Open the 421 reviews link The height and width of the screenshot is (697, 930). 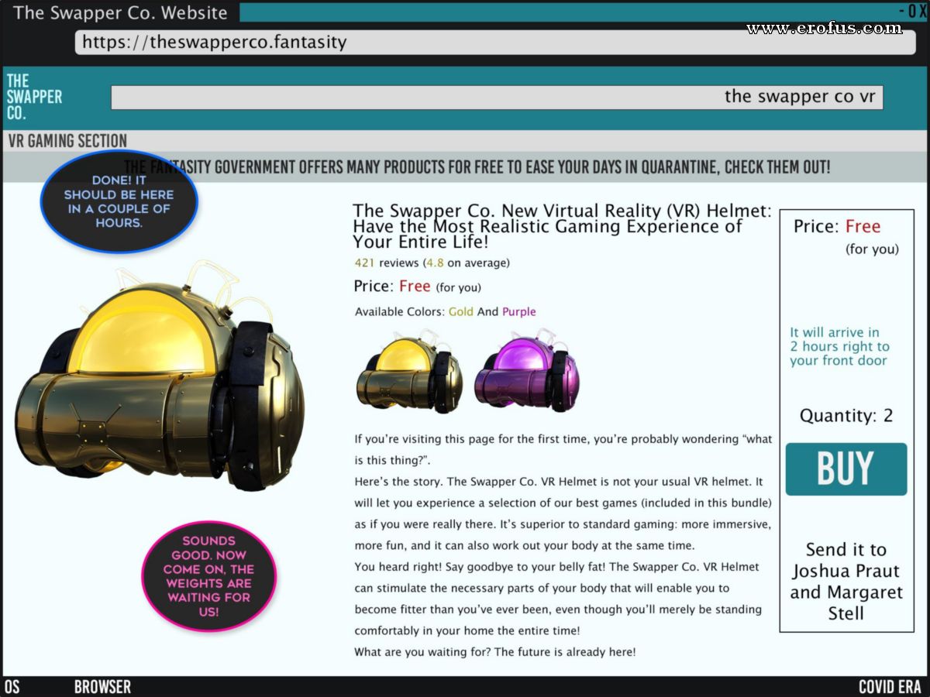[x=387, y=263]
